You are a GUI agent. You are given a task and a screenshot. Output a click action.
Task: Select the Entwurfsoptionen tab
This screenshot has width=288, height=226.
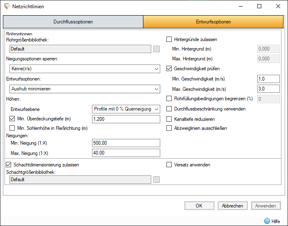click(213, 22)
